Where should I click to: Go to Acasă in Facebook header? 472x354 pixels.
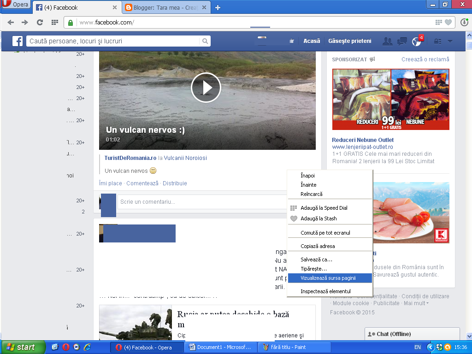coord(312,41)
